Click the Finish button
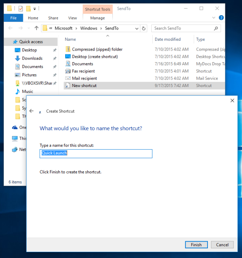Screen dimensions: 242x258 [196, 245]
